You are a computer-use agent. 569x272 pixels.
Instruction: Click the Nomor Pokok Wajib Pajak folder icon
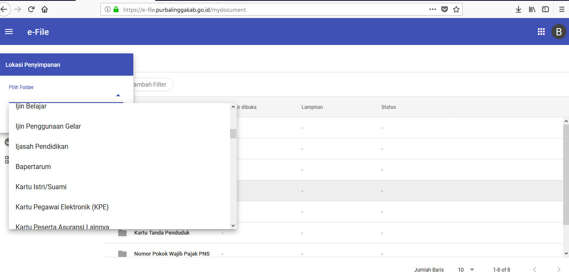click(122, 254)
